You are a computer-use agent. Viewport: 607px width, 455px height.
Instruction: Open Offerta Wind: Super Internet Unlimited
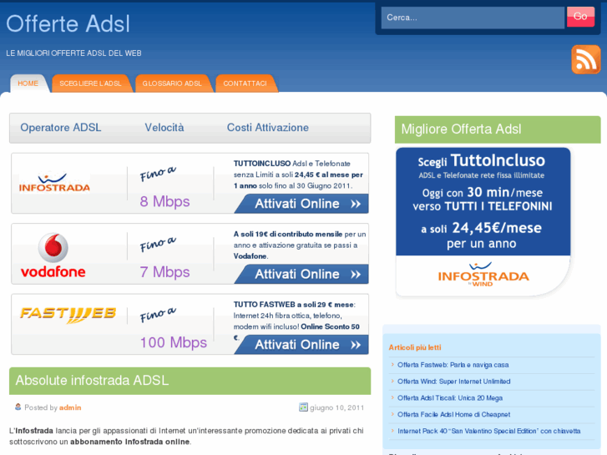(x=453, y=382)
